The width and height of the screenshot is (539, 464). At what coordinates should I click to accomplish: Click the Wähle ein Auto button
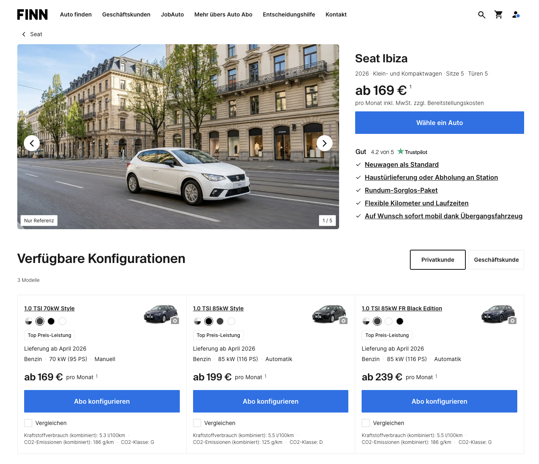coord(439,123)
